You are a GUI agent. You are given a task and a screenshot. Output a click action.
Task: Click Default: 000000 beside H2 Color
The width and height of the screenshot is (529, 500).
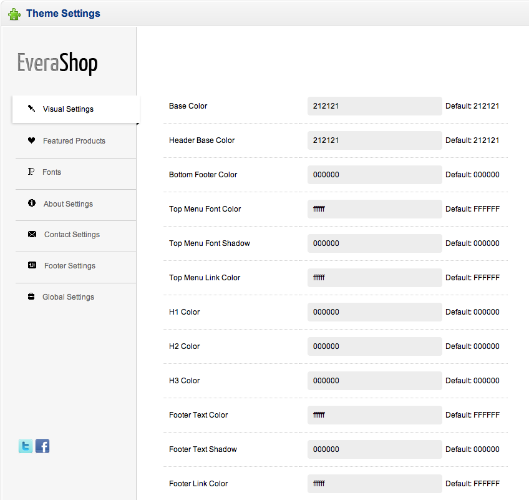tap(472, 346)
